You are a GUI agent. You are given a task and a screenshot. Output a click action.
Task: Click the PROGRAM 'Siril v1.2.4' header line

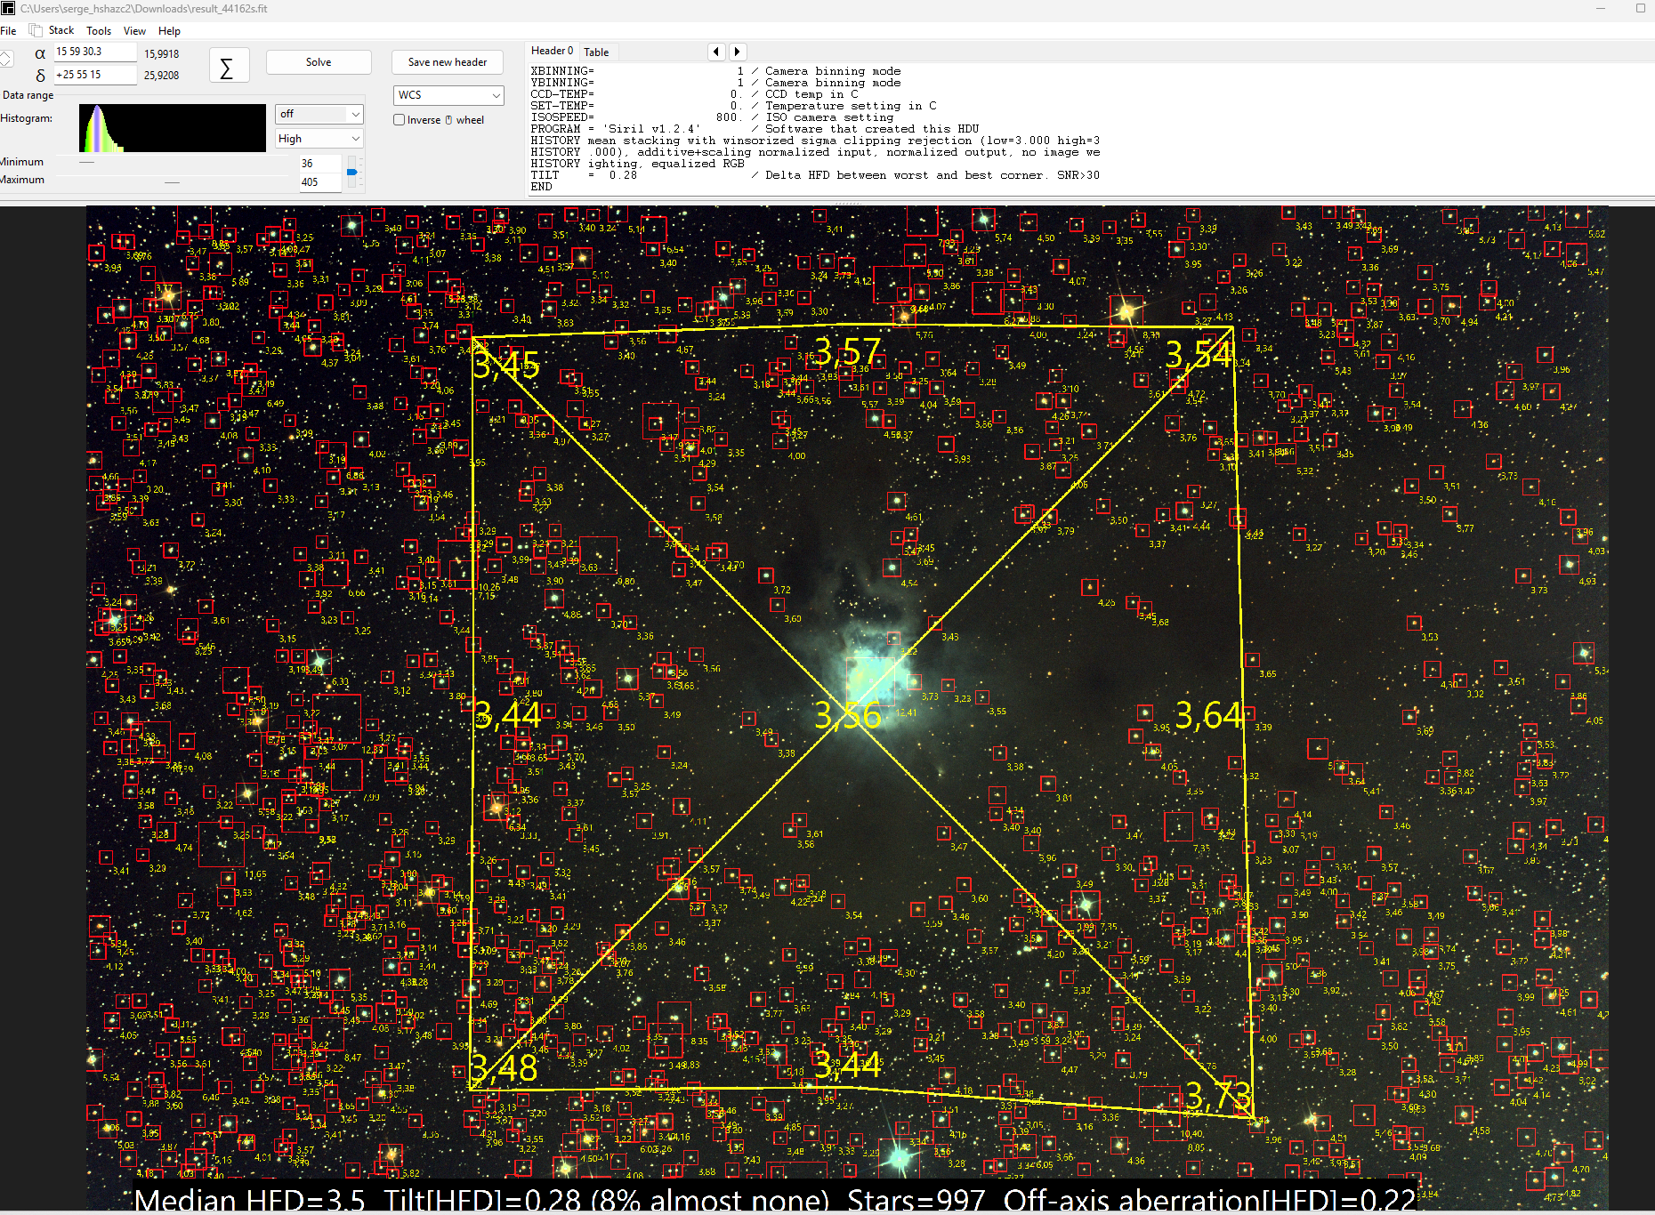755,129
